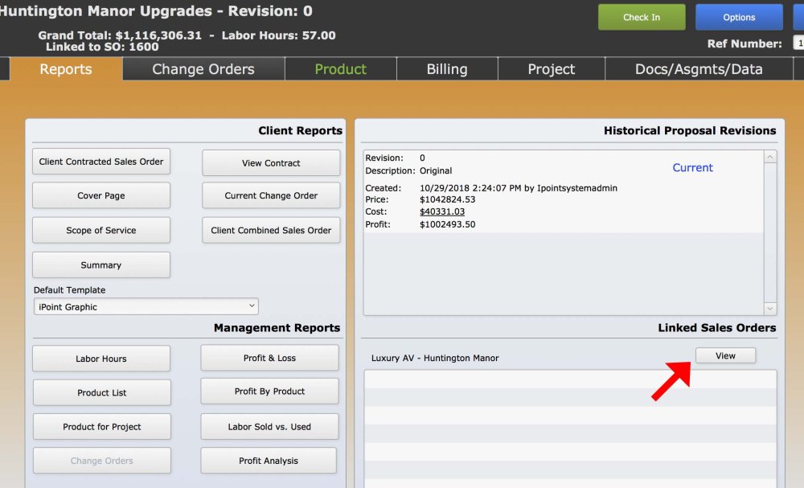Viewport: 804px width, 488px height.
Task: Open the Scope of Service report
Action: [x=101, y=230]
